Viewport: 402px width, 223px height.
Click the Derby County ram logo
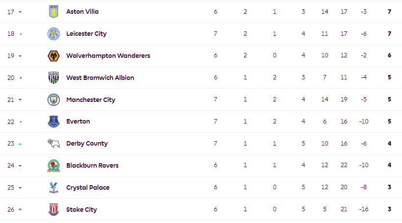(53, 144)
